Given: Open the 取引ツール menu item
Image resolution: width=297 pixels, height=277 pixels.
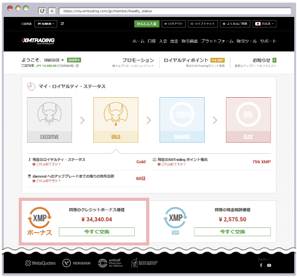Looking at the screenshot, I should click(247, 41).
